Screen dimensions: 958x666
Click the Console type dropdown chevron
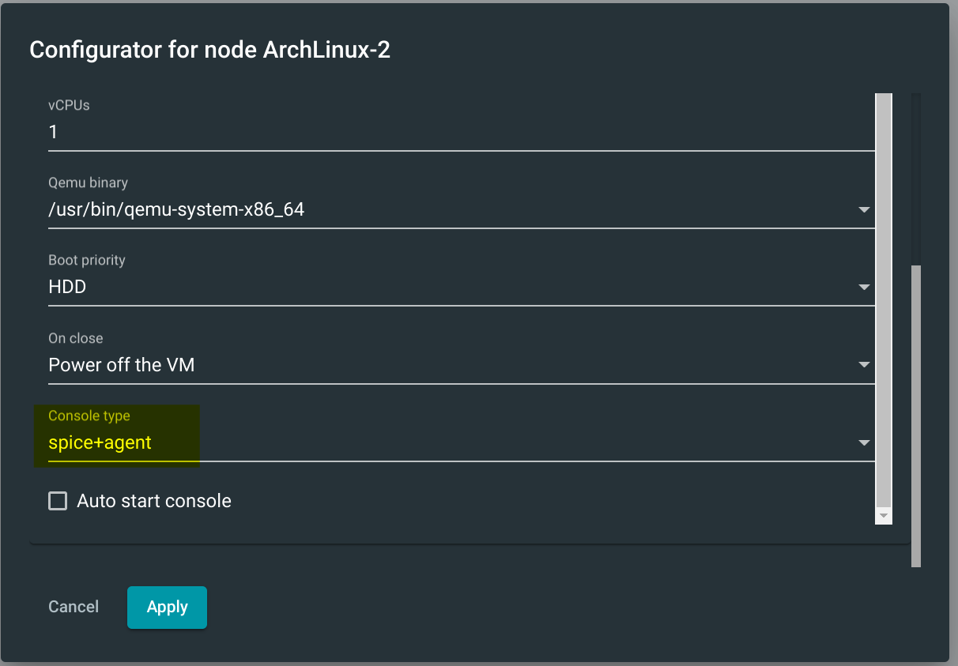[864, 442]
